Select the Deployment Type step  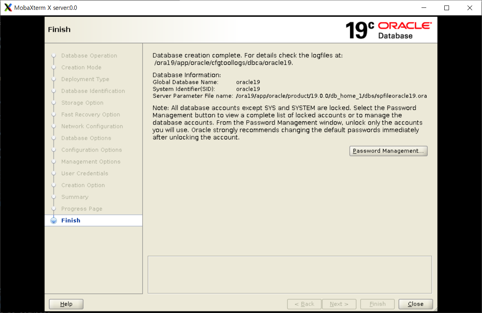click(x=85, y=79)
